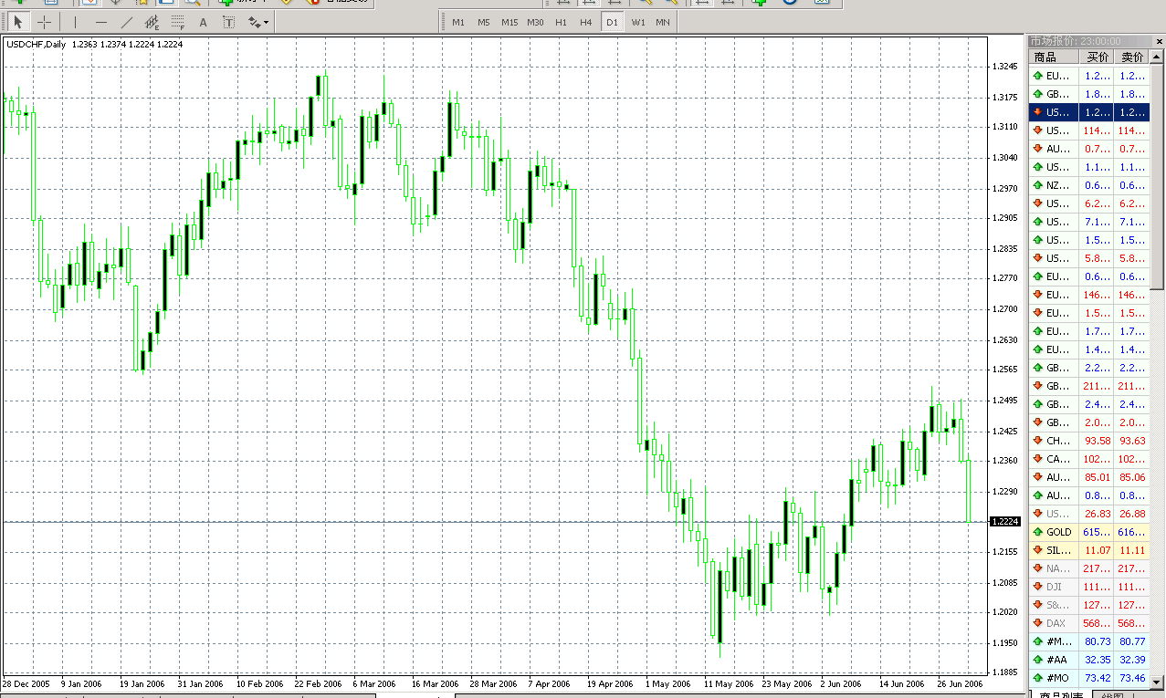Viewport: 1166px width, 698px height.
Task: Click the magnifier search icon in the toolbar
Action: click(x=192, y=5)
